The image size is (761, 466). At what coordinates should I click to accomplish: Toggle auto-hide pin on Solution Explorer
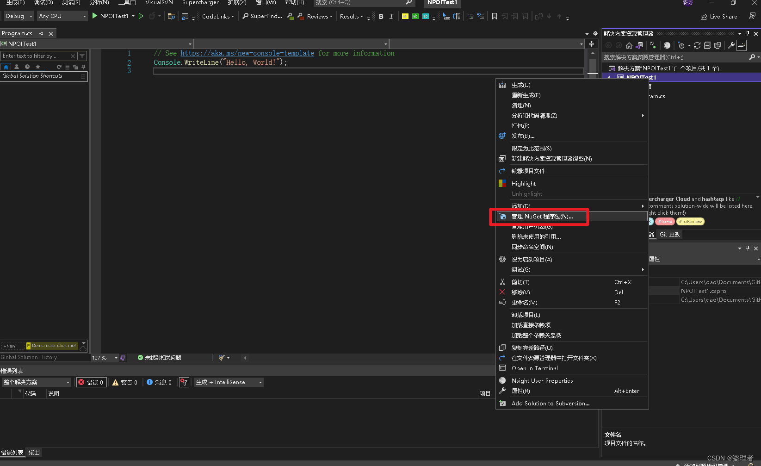point(748,33)
